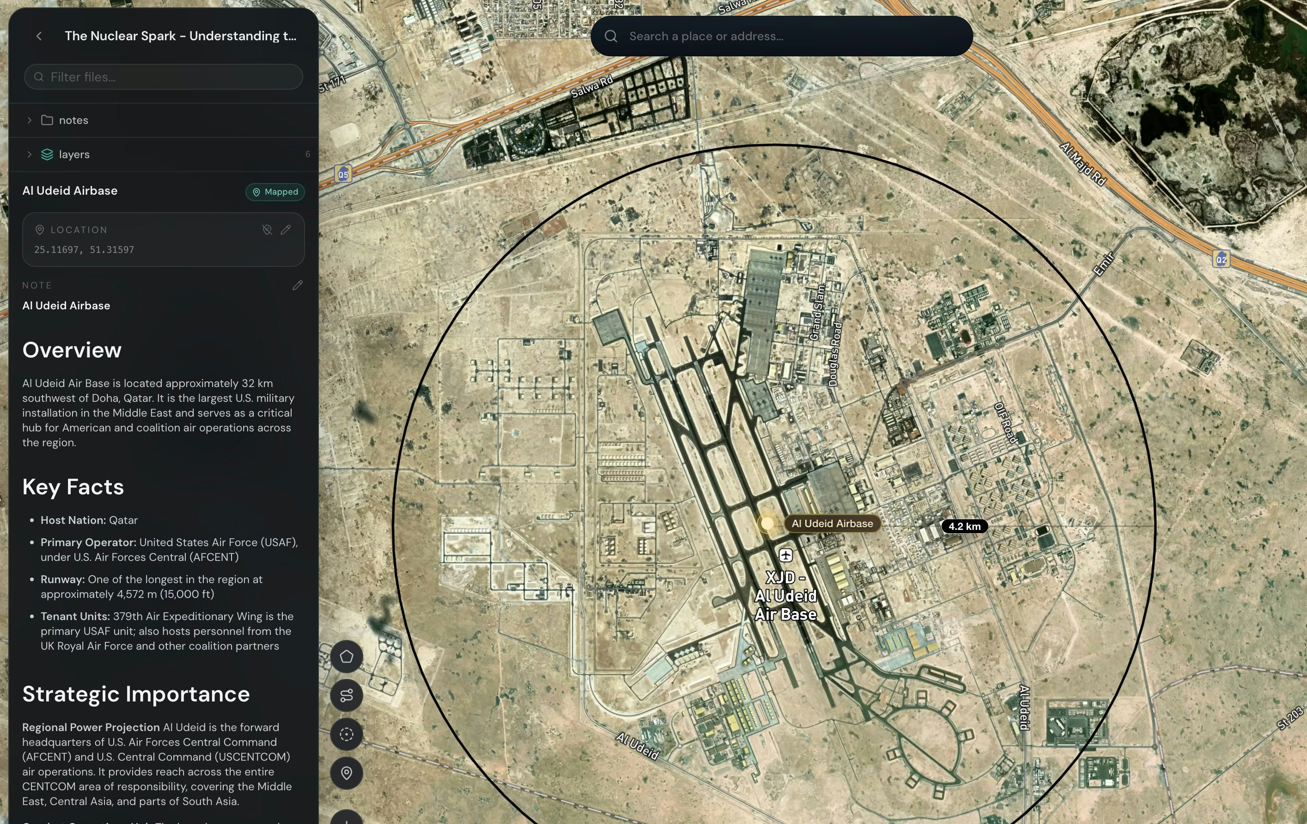1307x824 pixels.
Task: Click the XJD airport symbol icon
Action: click(x=785, y=555)
